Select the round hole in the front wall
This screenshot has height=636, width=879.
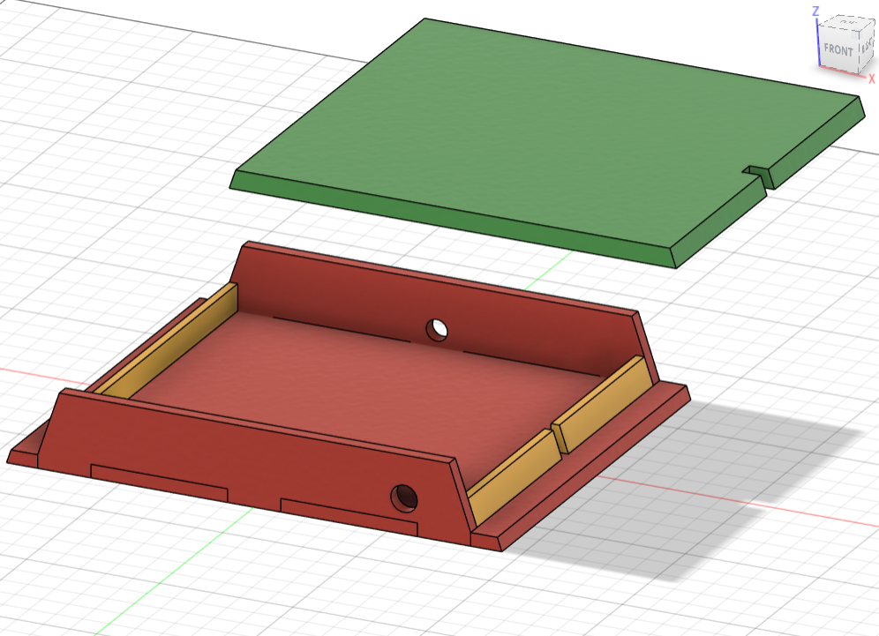[x=404, y=498]
